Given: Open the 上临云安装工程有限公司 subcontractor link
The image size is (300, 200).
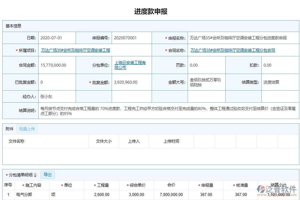Looking at the screenshot, I should click(131, 65).
